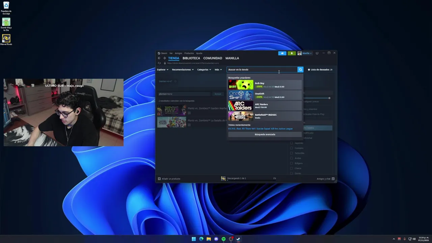Open the Amigos y chat icon
The width and height of the screenshot is (432, 243).
point(333,179)
